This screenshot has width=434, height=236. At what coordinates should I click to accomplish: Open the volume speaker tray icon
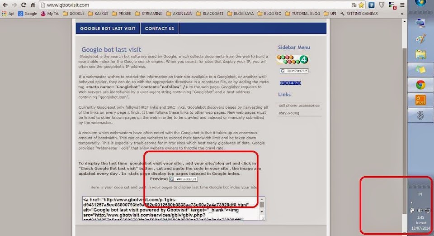tap(420, 211)
